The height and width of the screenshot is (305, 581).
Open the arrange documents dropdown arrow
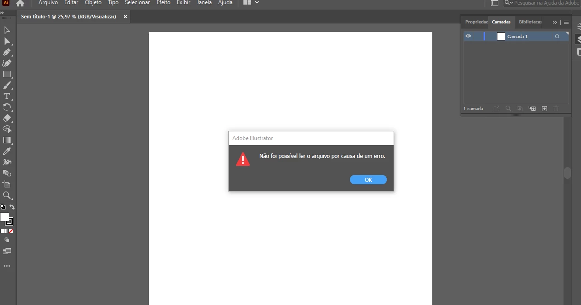click(x=257, y=2)
